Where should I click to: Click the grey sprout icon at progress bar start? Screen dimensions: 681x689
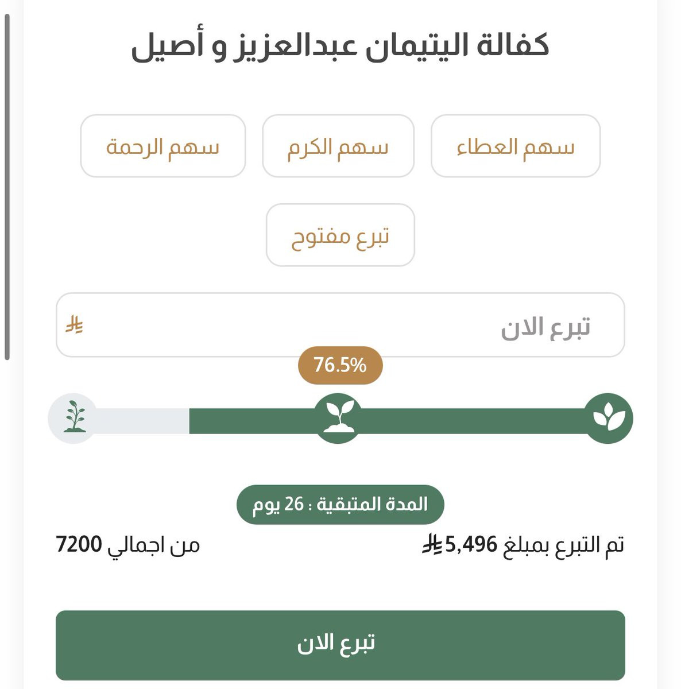click(72, 417)
